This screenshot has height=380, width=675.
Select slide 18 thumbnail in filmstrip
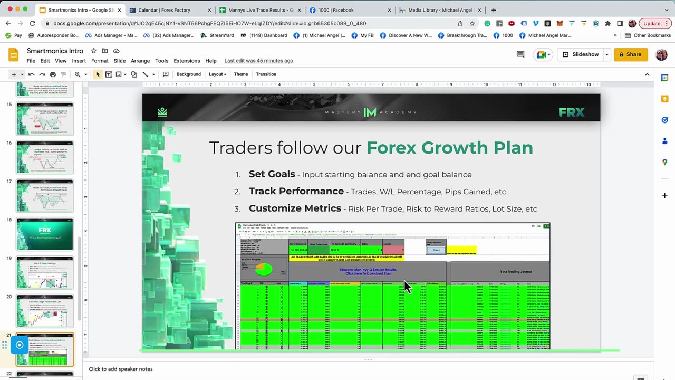pos(45,234)
